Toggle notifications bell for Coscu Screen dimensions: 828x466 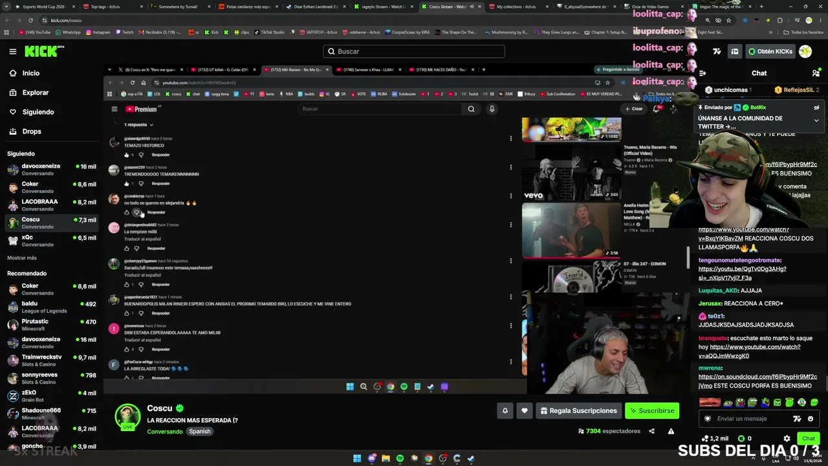tap(505, 410)
